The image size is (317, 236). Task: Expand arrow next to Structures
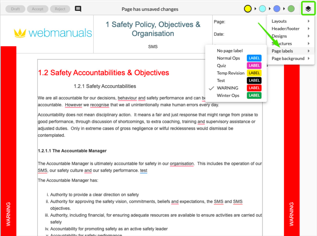click(309, 43)
